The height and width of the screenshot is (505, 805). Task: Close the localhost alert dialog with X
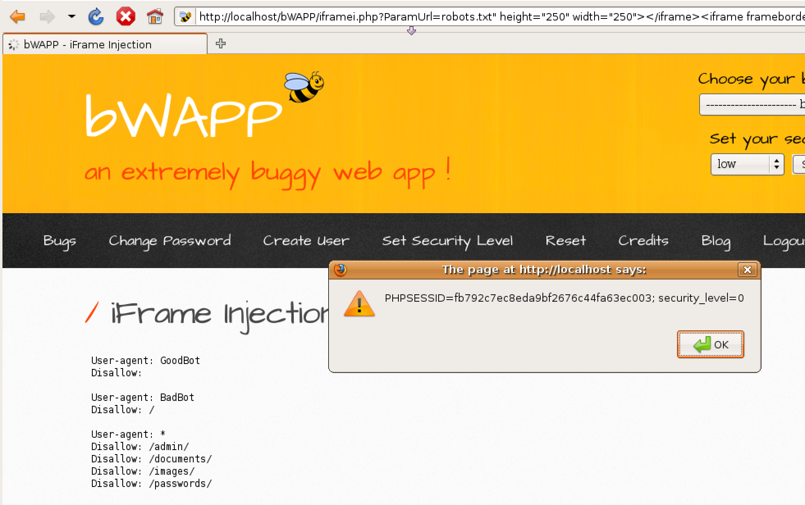pos(747,270)
